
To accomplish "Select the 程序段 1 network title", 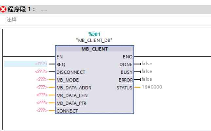I will pos(21,9).
